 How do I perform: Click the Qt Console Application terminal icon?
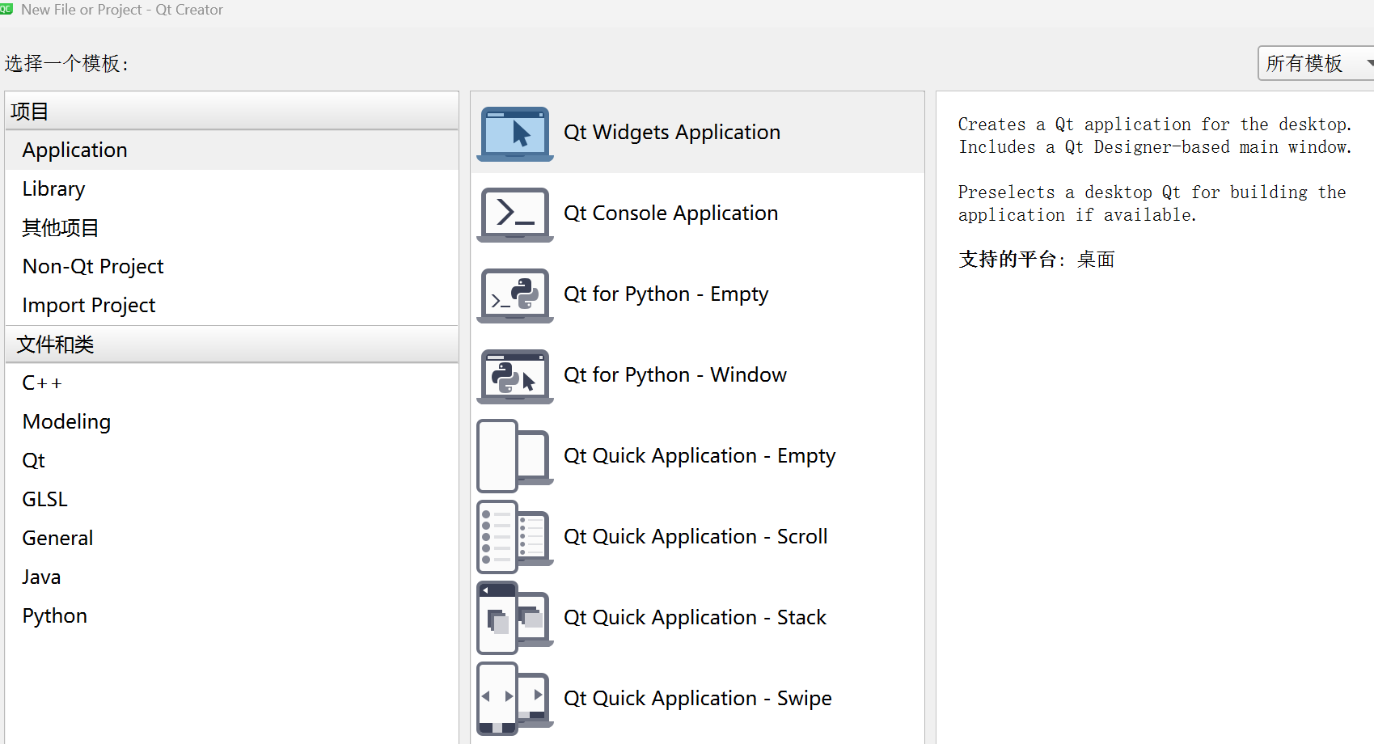[x=515, y=214]
